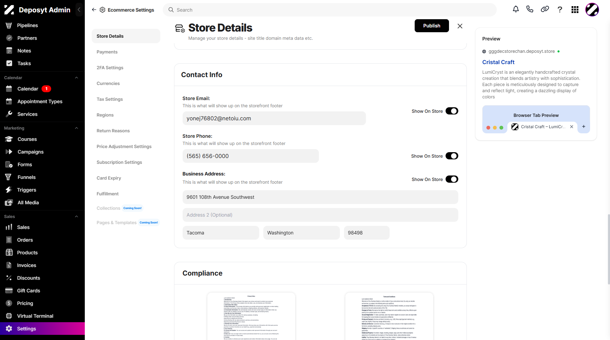The width and height of the screenshot is (610, 340).
Task: Open Settings in the sidebar
Action: tap(42, 329)
